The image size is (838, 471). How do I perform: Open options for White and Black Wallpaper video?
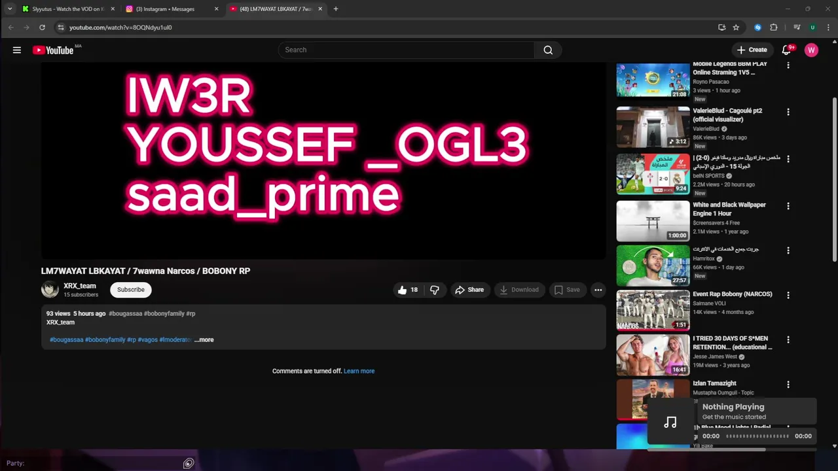click(788, 206)
